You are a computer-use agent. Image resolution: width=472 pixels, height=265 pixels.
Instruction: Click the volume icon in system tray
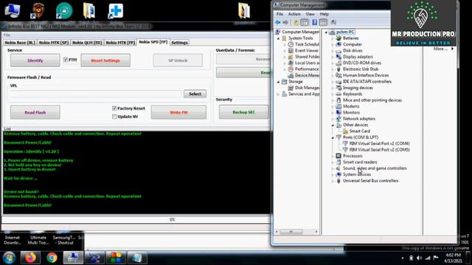(420, 258)
